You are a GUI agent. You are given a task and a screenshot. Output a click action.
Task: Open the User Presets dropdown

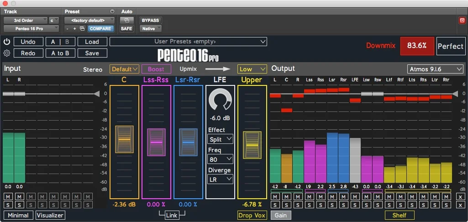[188, 42]
